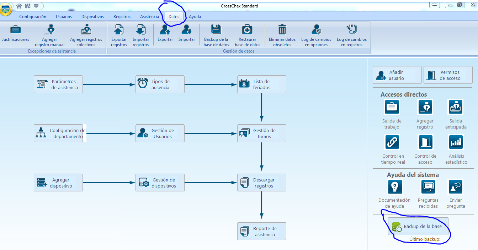Open Gestión de turnos

coord(262,133)
